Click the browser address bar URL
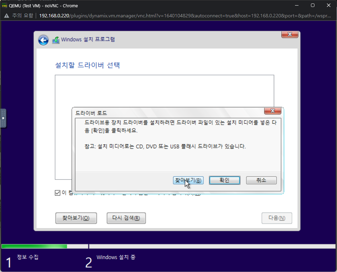Screen dimensions: 337x272 pyautogui.click(x=185, y=16)
